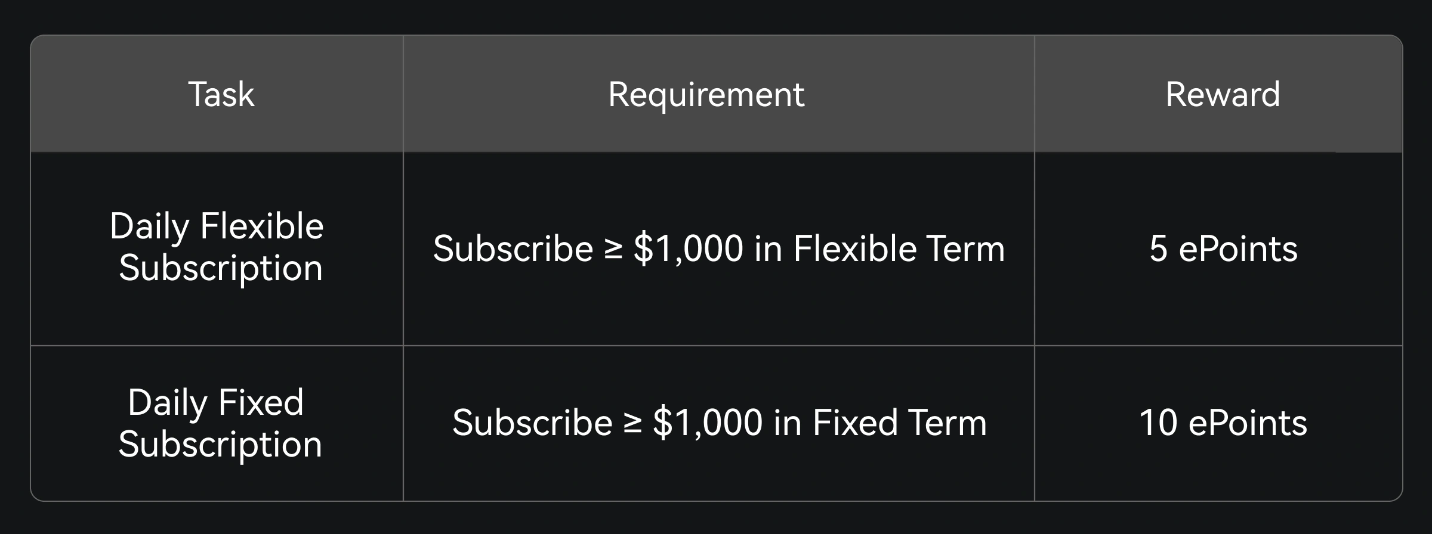The image size is (1432, 534).
Task: Select the Daily Fixed Subscription cell
Action: [217, 423]
